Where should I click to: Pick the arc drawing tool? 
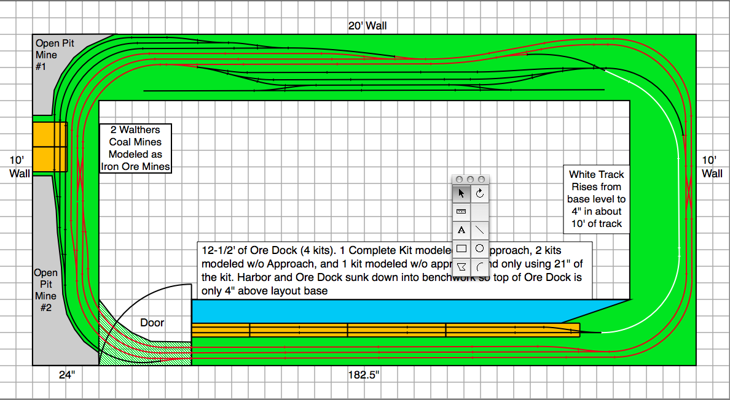click(480, 267)
